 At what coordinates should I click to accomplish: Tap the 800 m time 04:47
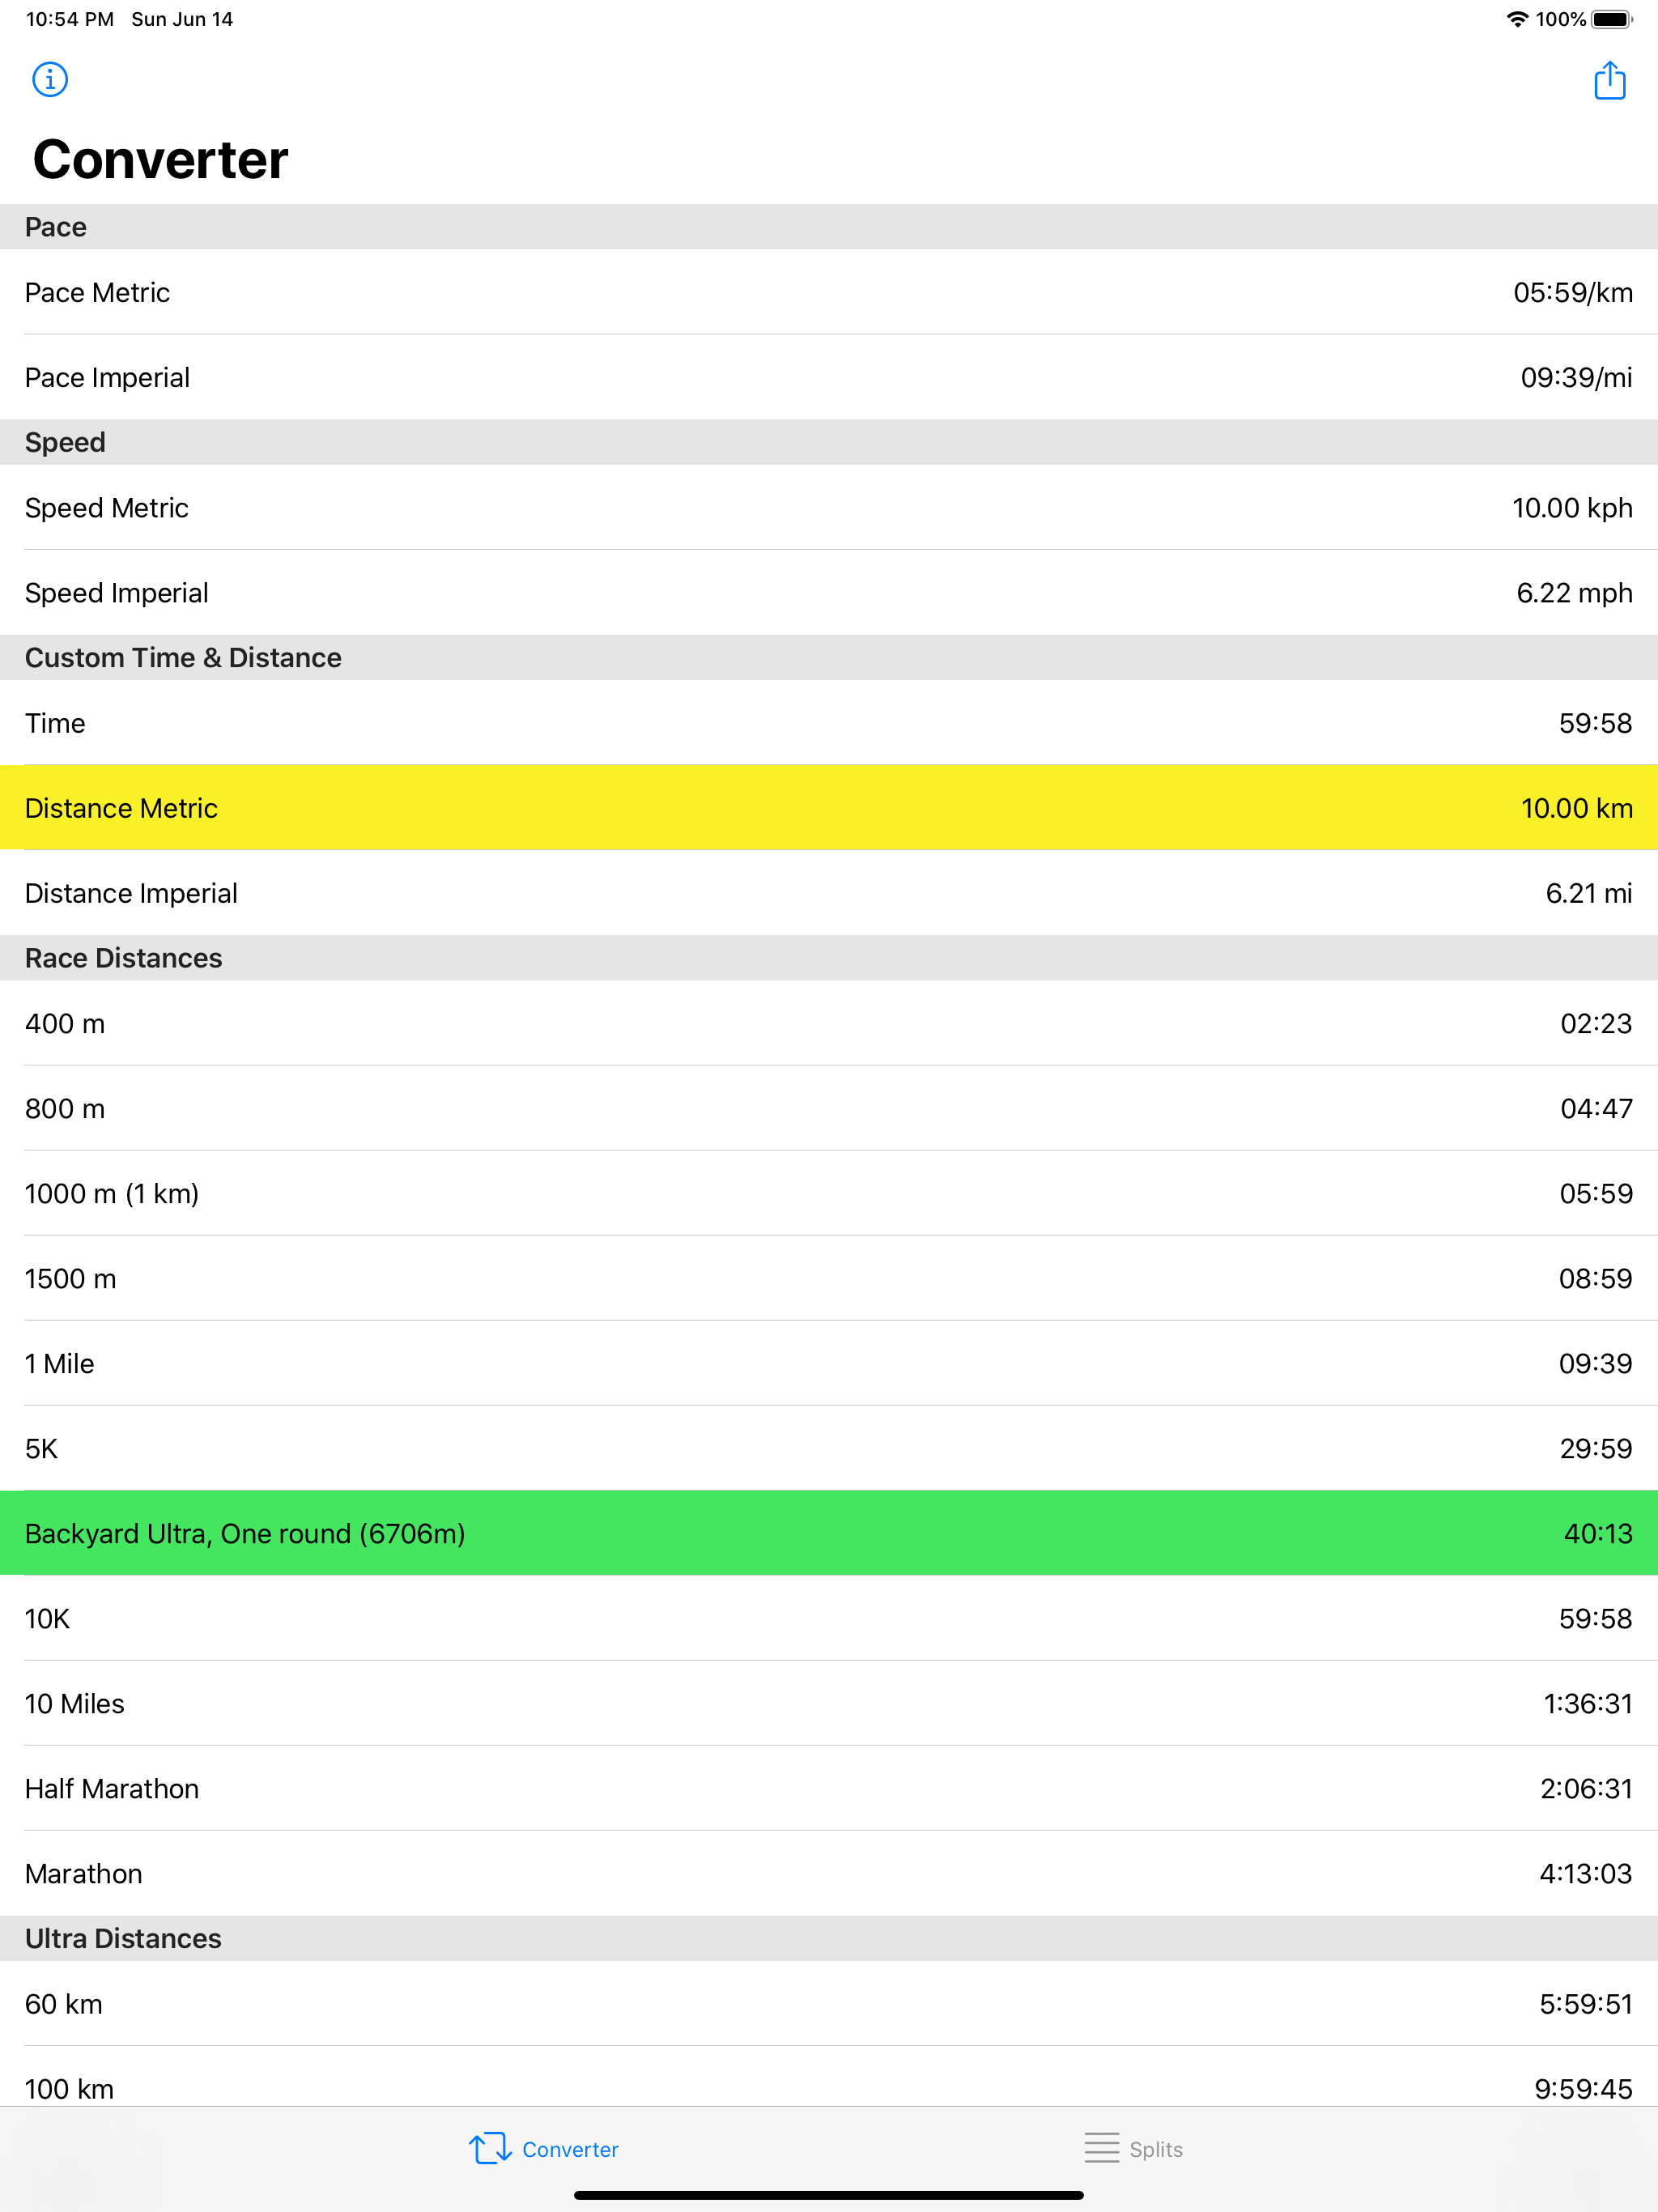pos(1596,1108)
